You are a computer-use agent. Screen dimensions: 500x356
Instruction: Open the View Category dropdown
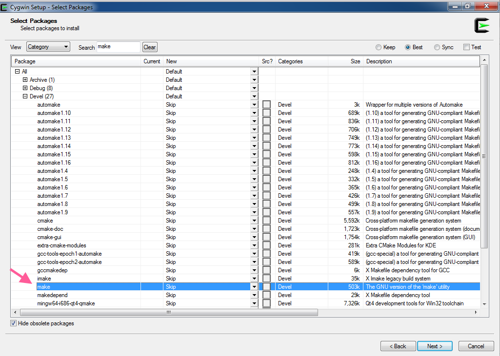coord(48,47)
